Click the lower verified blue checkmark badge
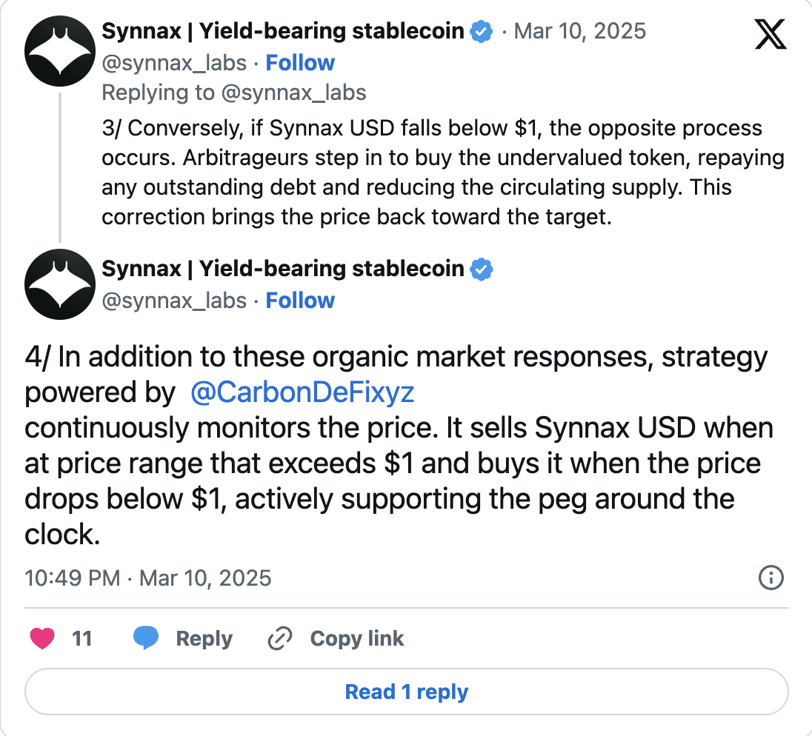The width and height of the screenshot is (812, 736). [481, 269]
